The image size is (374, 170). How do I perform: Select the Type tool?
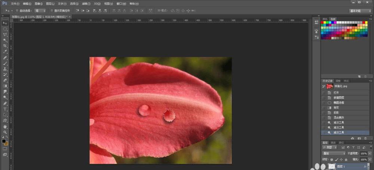(5, 109)
